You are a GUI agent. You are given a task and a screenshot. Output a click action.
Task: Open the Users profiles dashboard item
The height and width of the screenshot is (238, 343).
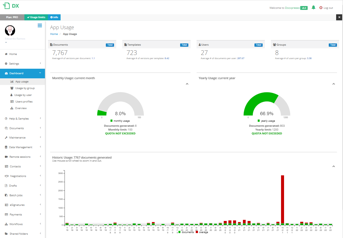pyautogui.click(x=24, y=101)
